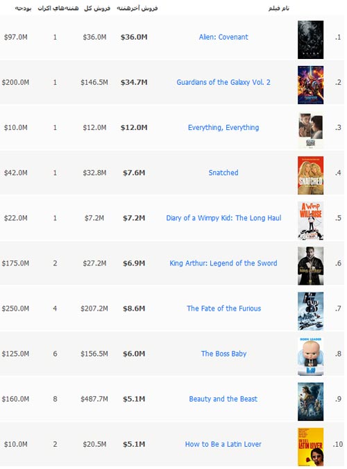Click the Beauty and the Beast poster

pyautogui.click(x=310, y=402)
